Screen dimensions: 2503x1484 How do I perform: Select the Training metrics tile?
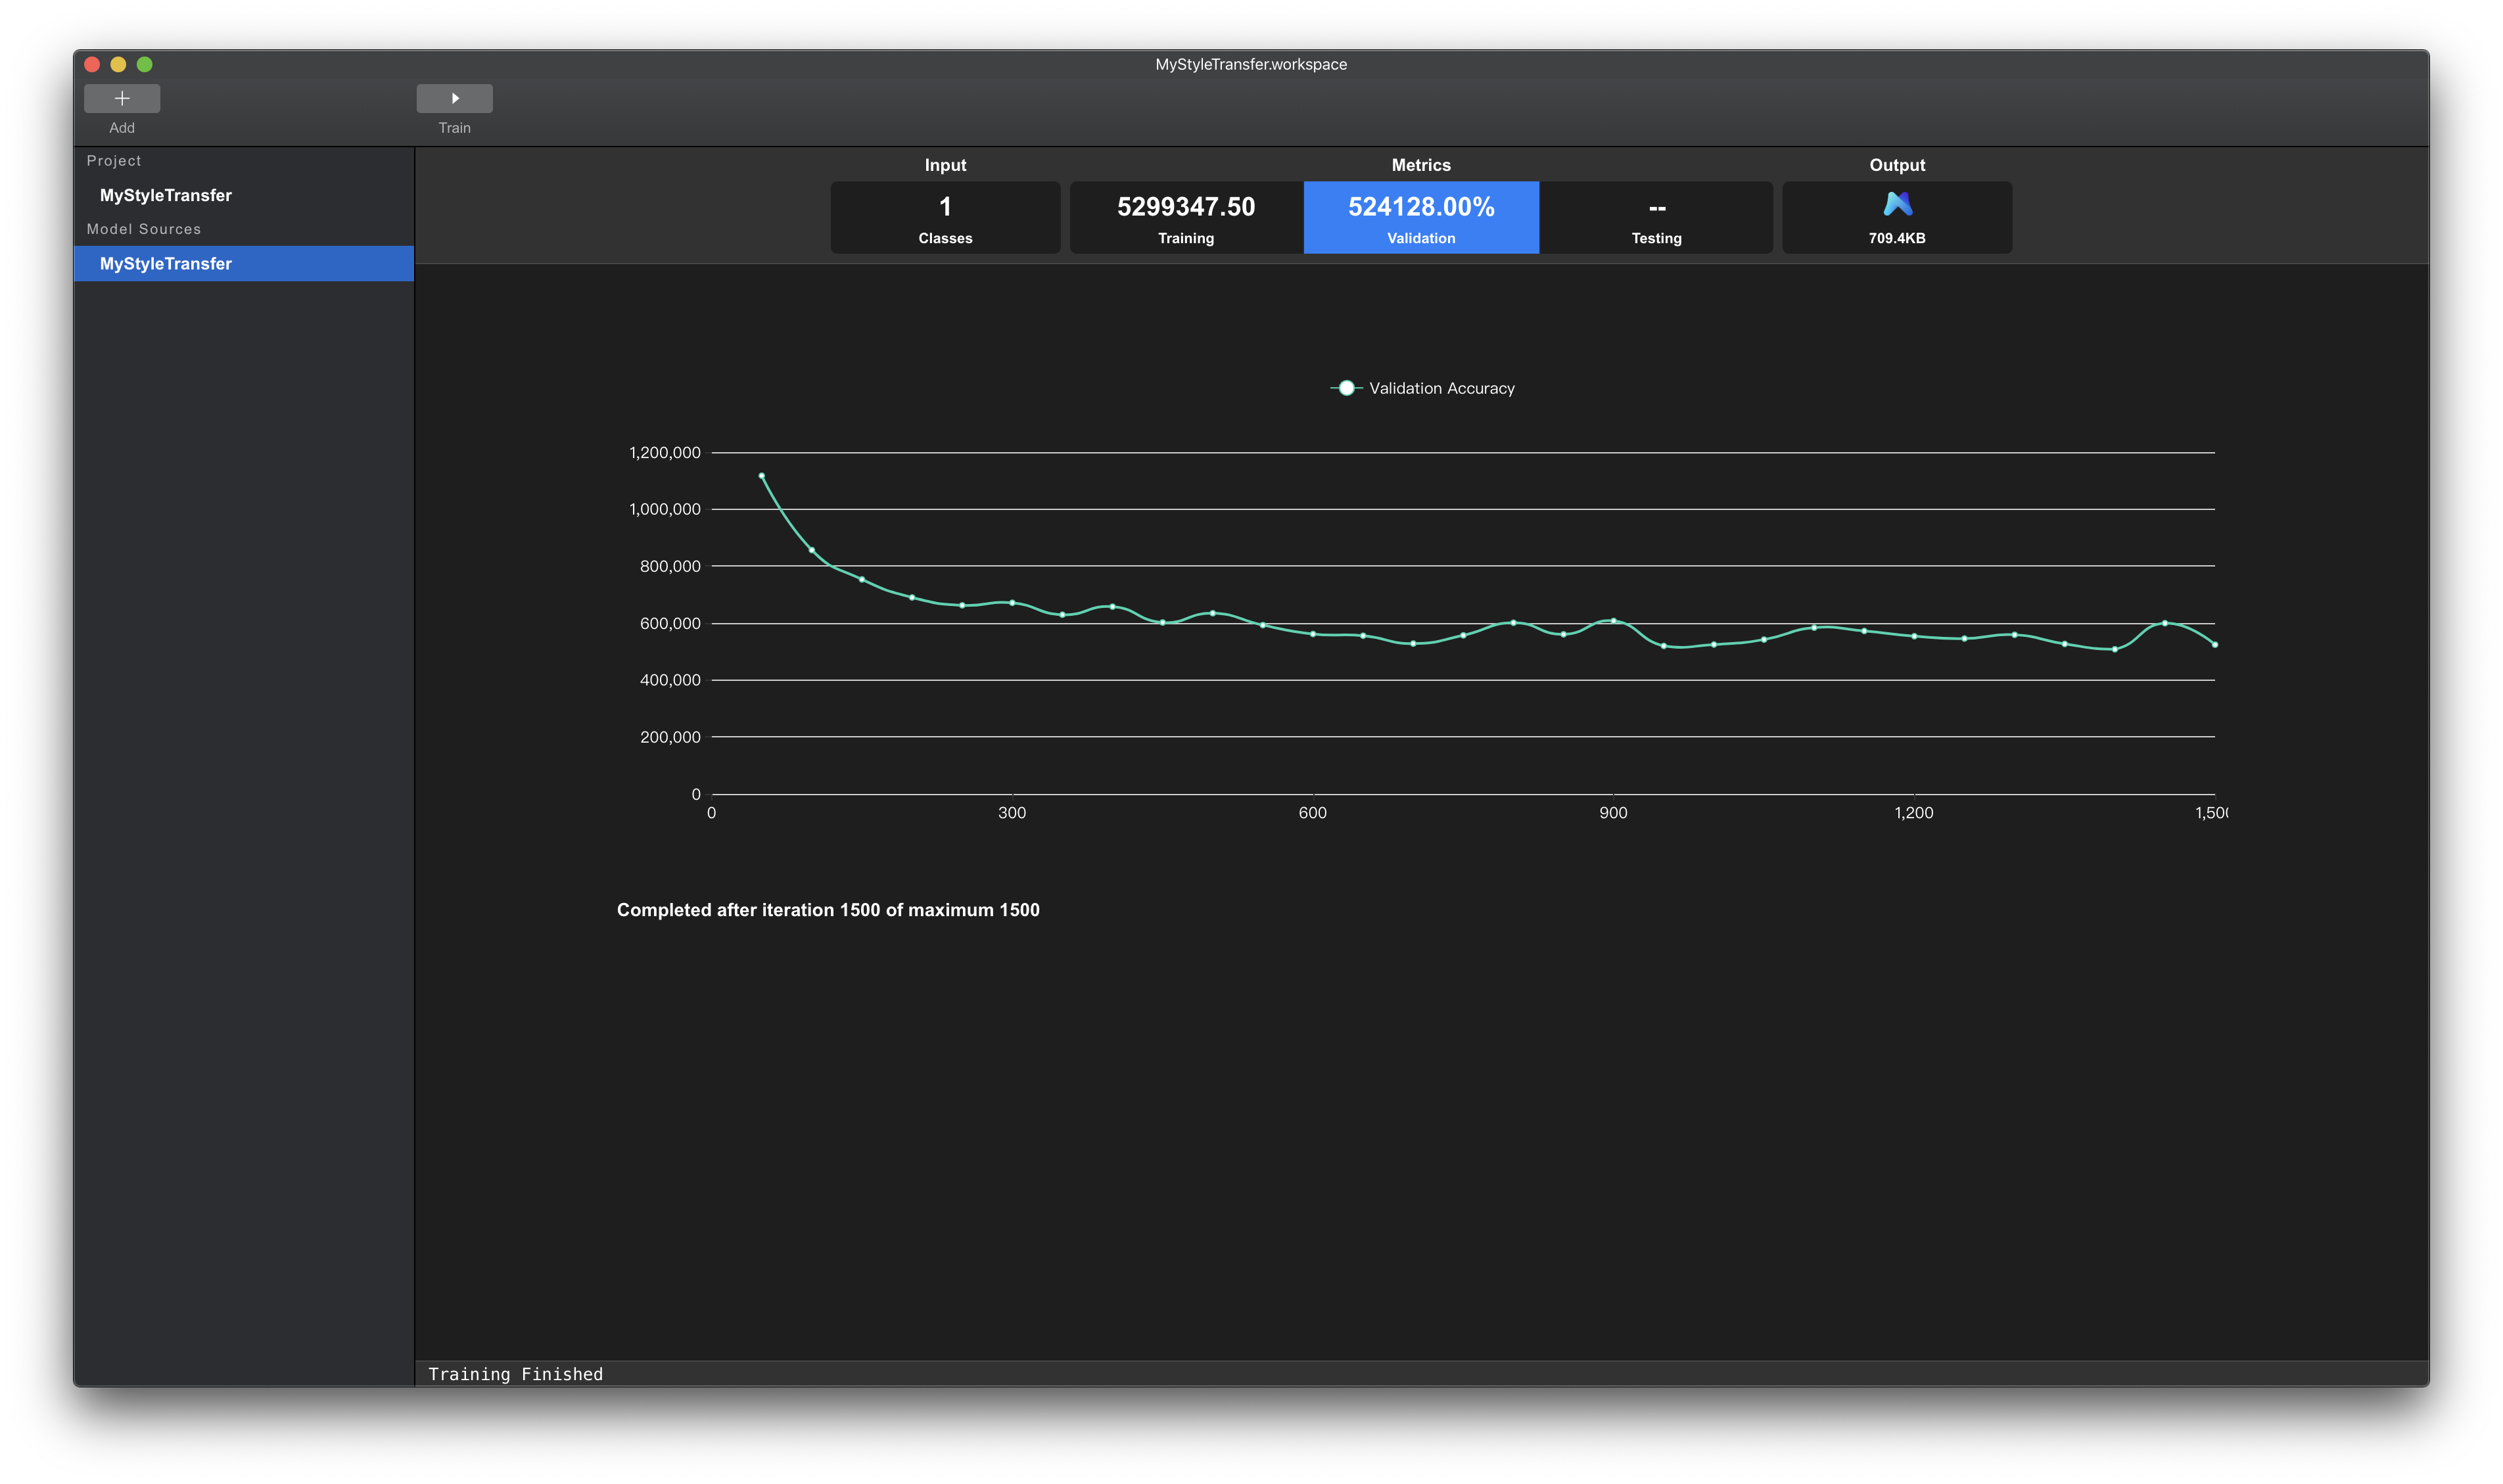[x=1185, y=217]
